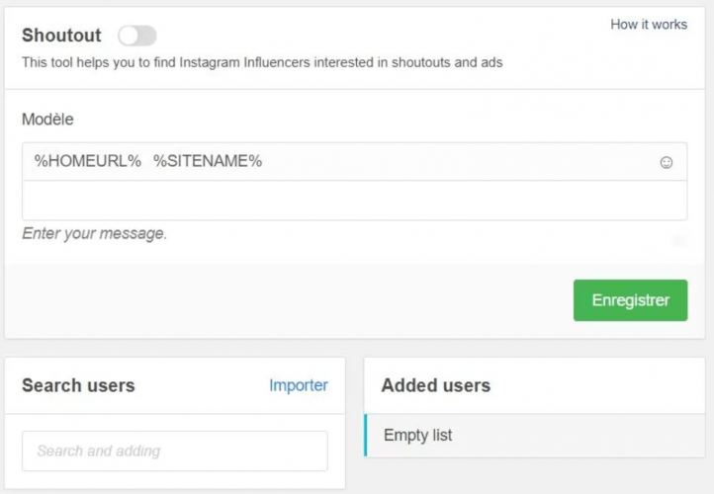Click the %SITENAME% placeholder token
Image resolution: width=714 pixels, height=494 pixels.
coord(208,162)
